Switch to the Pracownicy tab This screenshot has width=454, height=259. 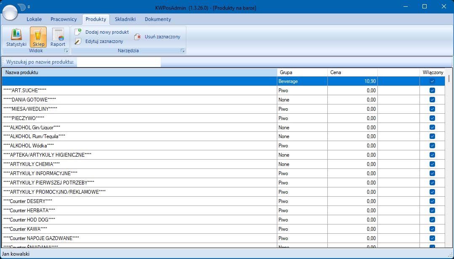[64, 19]
